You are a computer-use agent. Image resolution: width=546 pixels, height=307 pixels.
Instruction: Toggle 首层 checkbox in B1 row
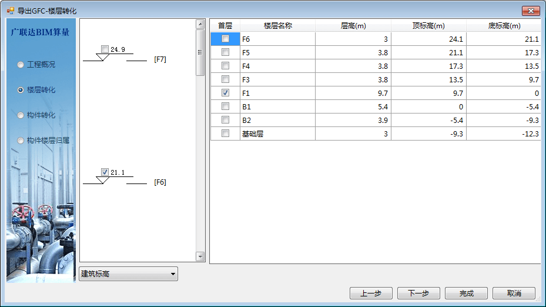pyautogui.click(x=225, y=106)
